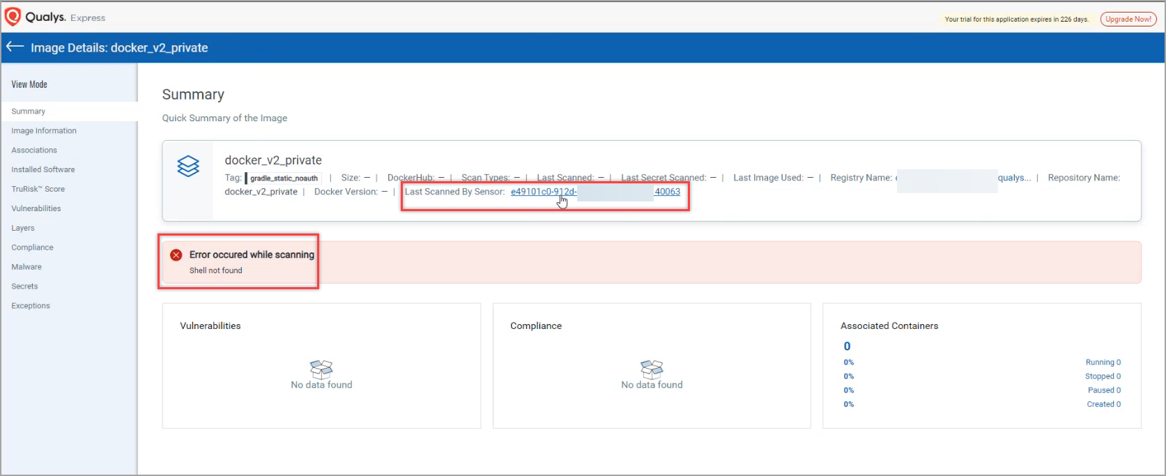Click the 'Docker Version:' label

pos(346,192)
